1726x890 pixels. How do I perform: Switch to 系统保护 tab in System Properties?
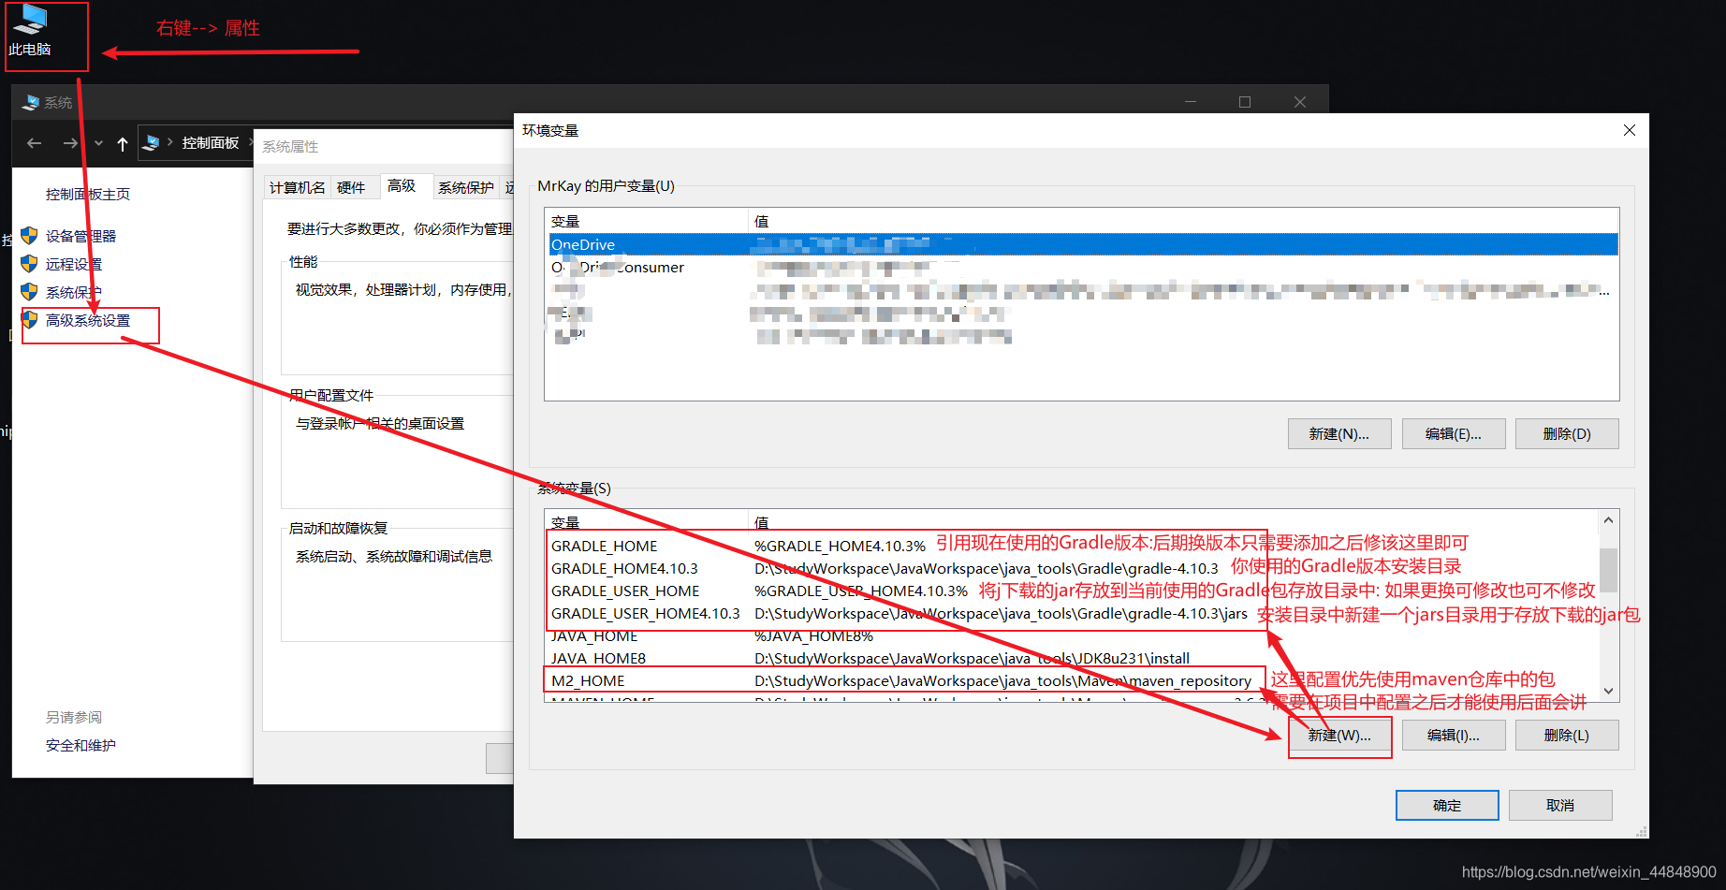click(465, 187)
